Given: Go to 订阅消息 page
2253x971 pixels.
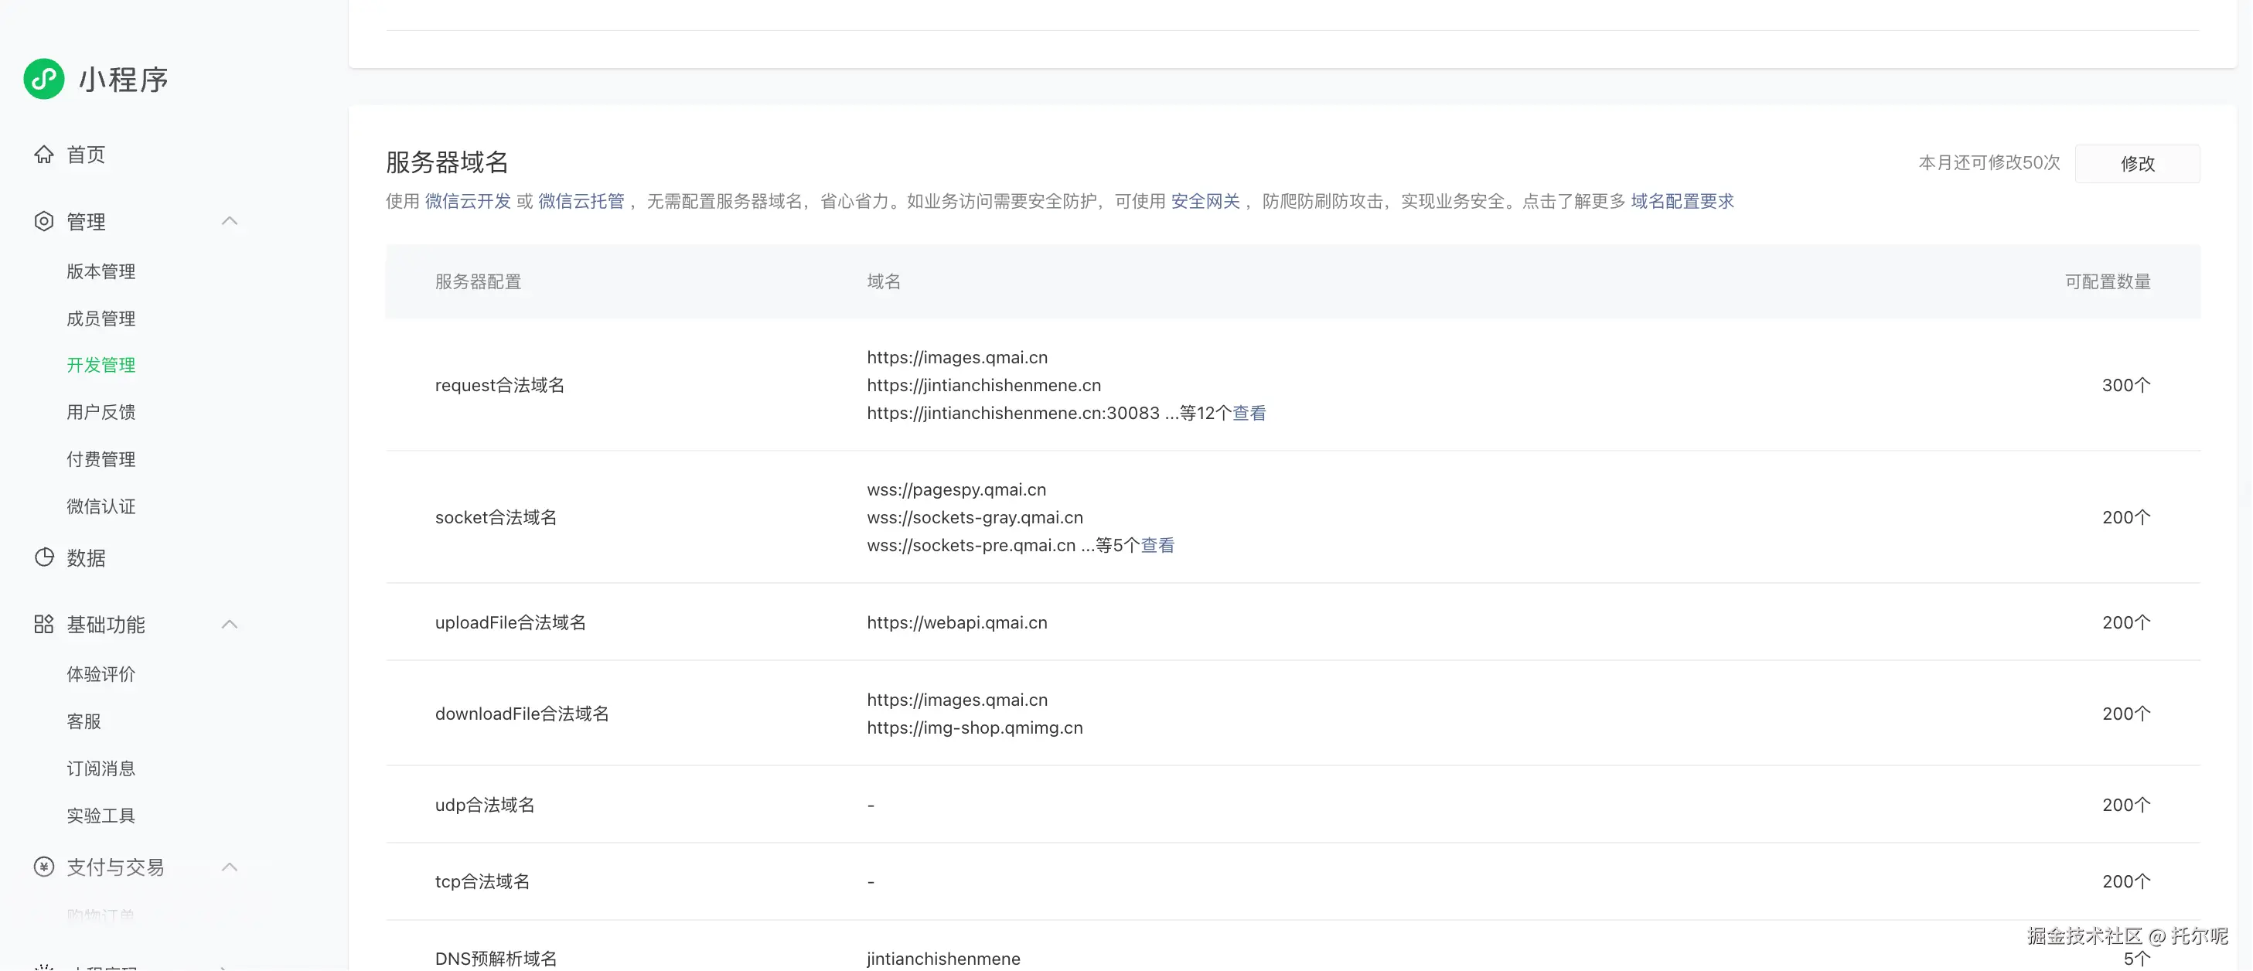Looking at the screenshot, I should tap(101, 768).
